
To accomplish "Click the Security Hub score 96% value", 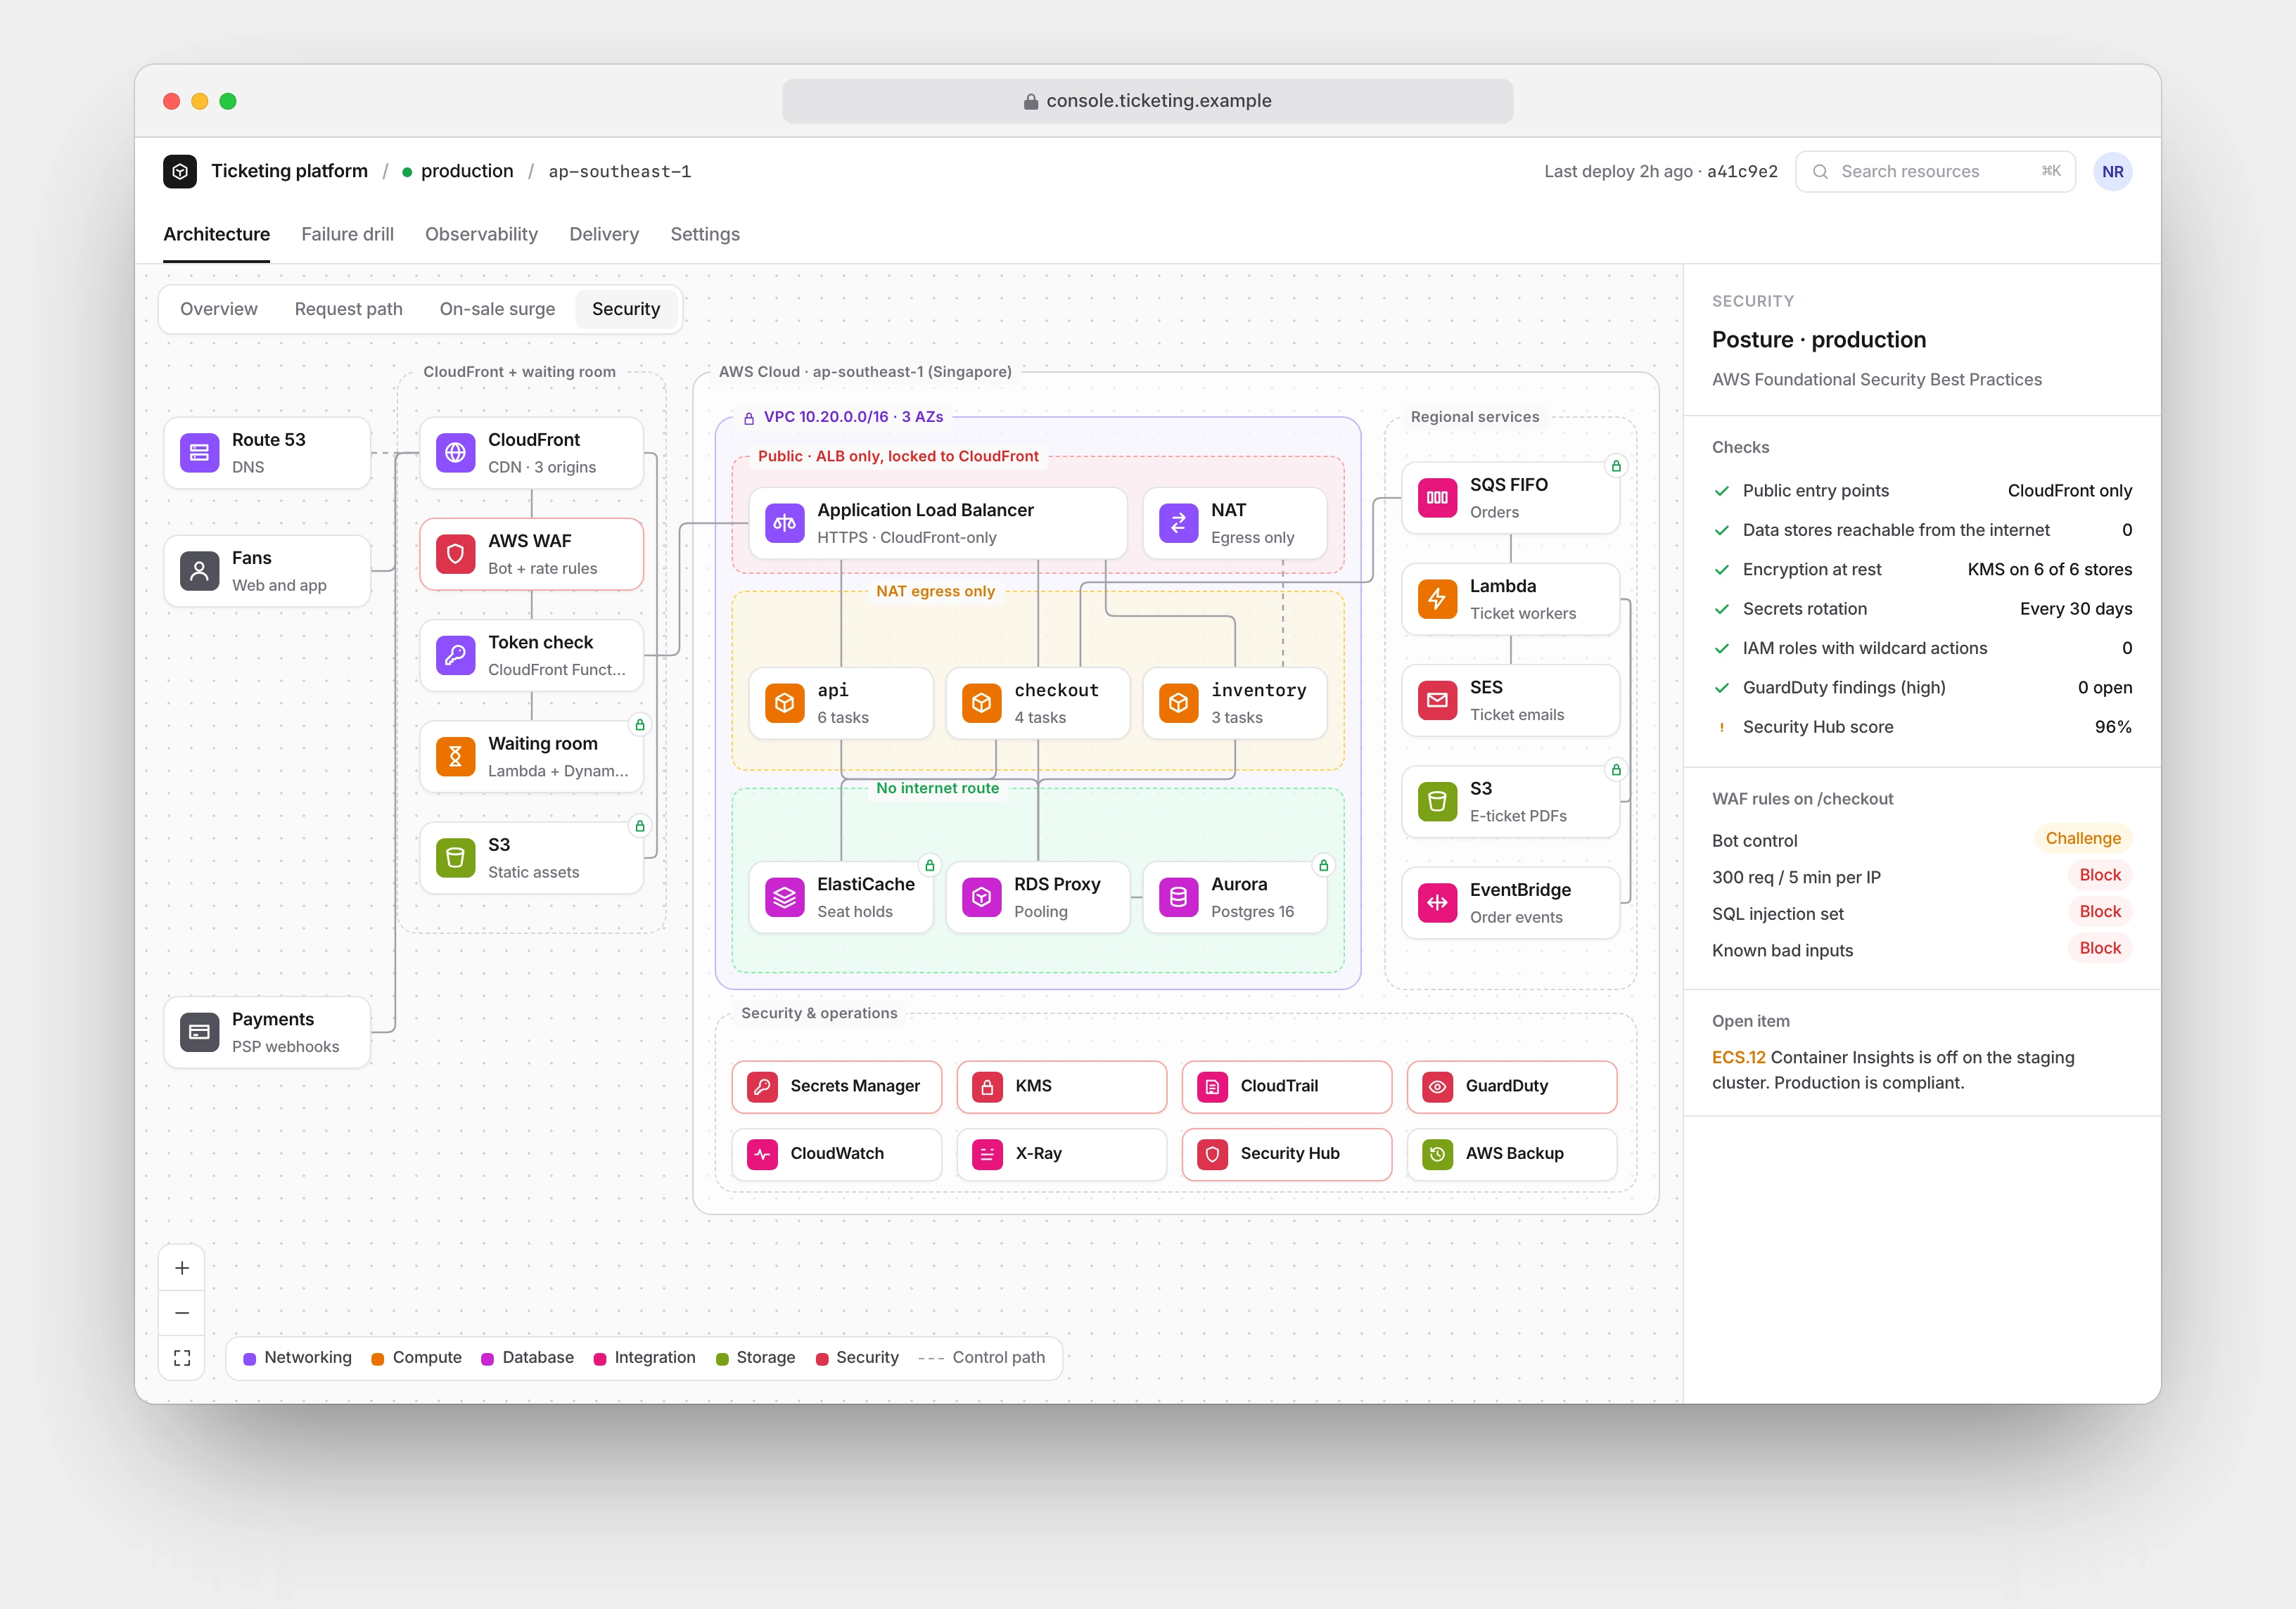I will 2113,727.
